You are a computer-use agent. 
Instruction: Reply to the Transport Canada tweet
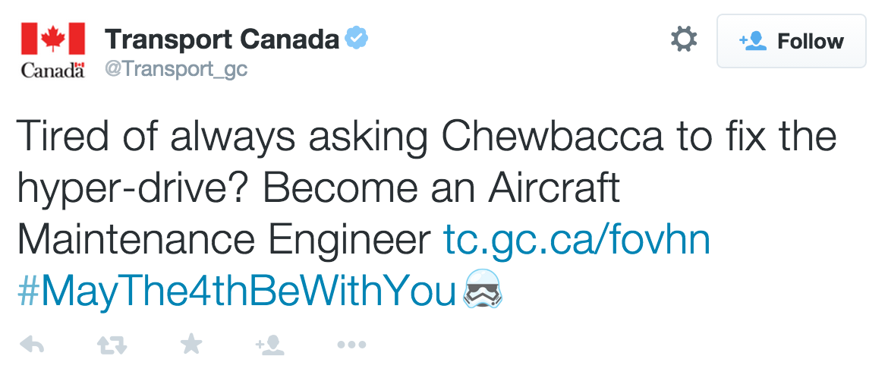32,346
